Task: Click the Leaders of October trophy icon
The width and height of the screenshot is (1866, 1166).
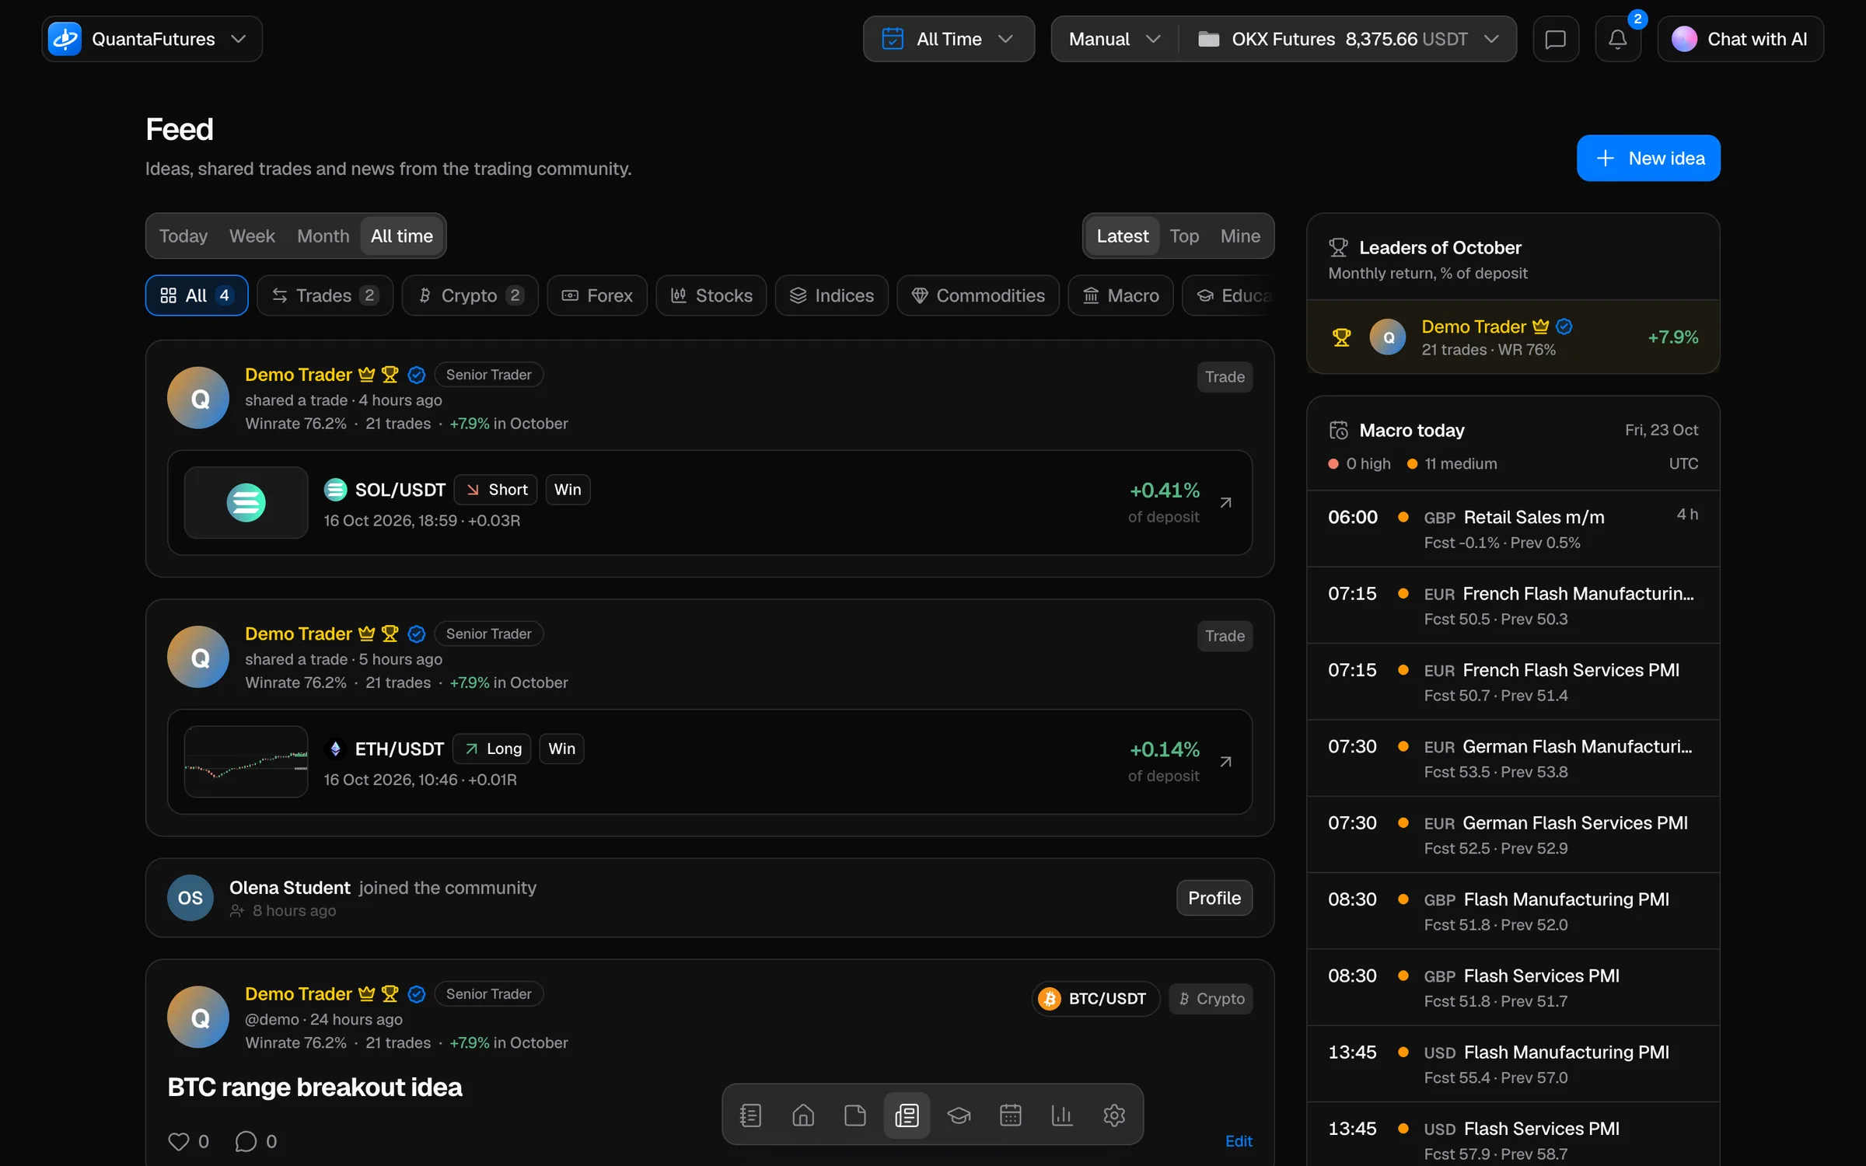Action: pyautogui.click(x=1338, y=248)
